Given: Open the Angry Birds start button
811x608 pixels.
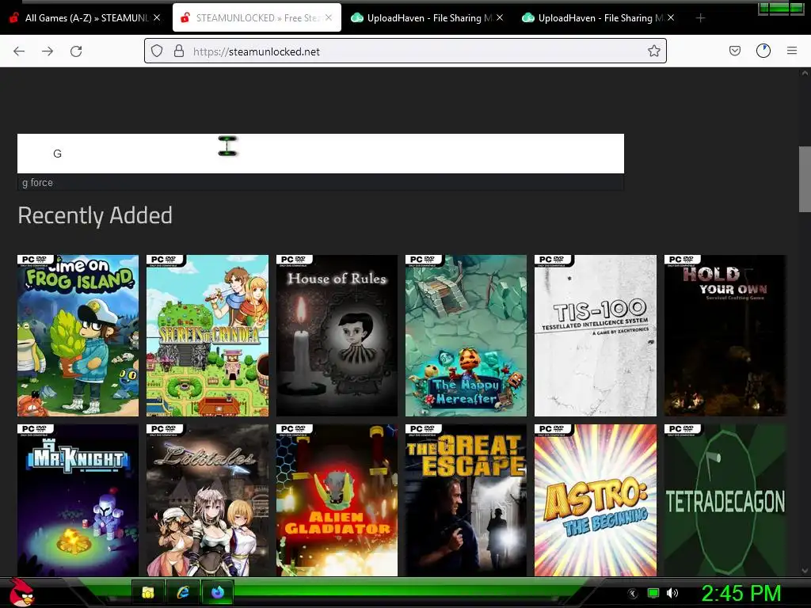Looking at the screenshot, I should [x=21, y=592].
